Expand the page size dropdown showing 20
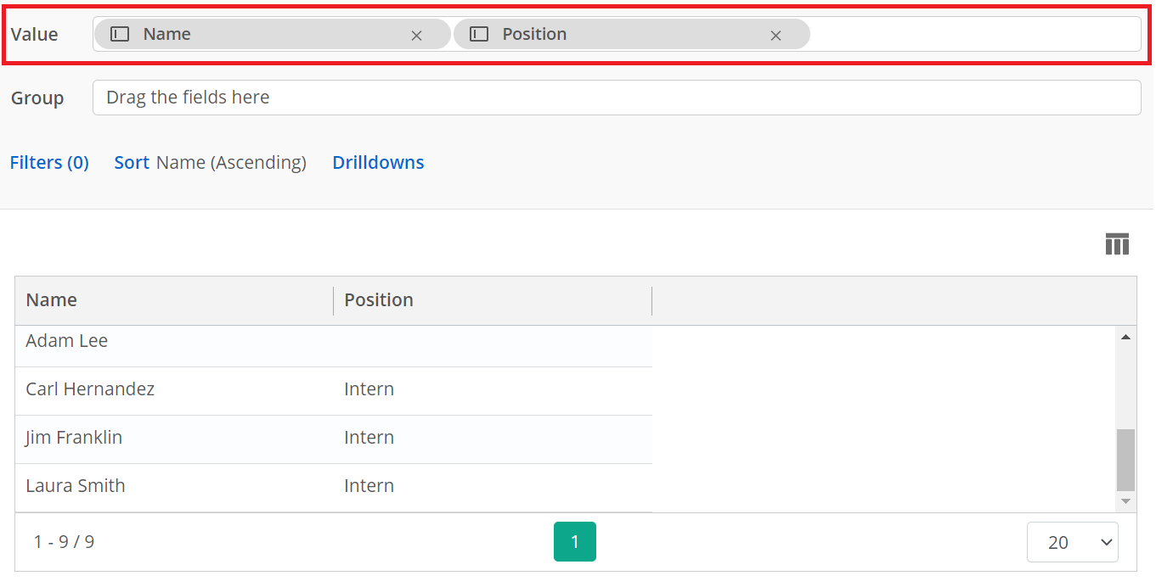The image size is (1156, 587). click(x=1072, y=542)
